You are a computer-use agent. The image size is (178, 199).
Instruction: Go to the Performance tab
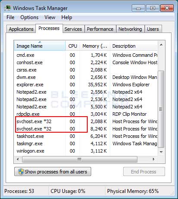(x=100, y=29)
